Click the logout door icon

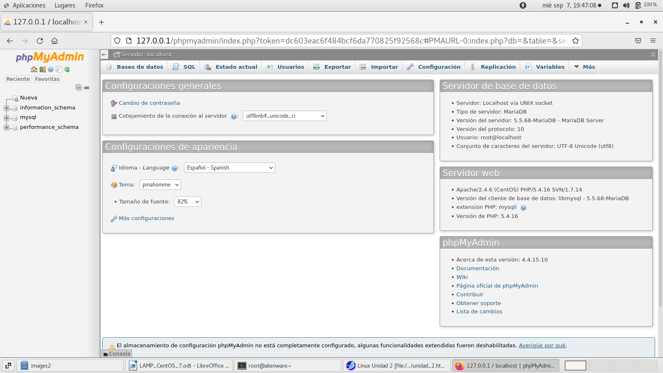[42, 70]
